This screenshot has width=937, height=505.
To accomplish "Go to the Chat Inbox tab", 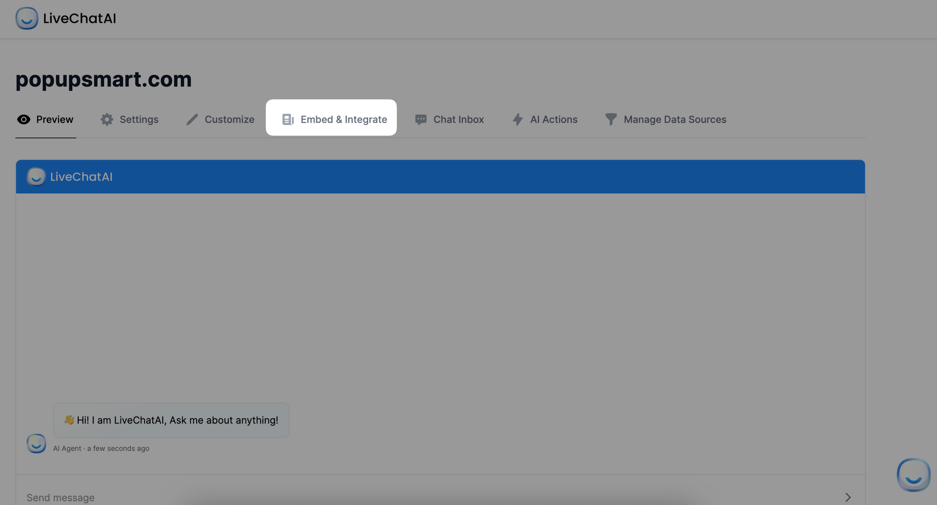I will (x=449, y=119).
